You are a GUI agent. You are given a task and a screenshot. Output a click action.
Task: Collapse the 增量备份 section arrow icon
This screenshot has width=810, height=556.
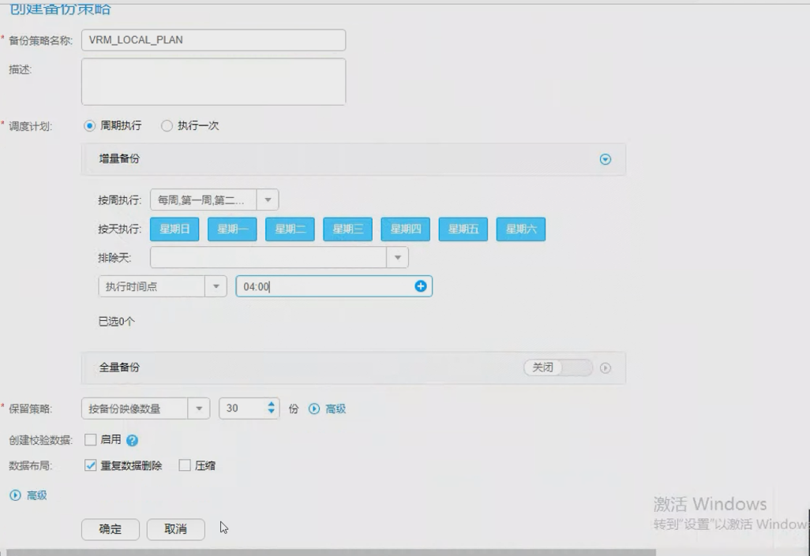606,159
